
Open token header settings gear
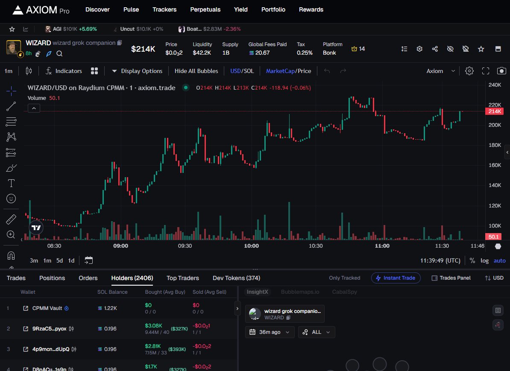coord(419,49)
